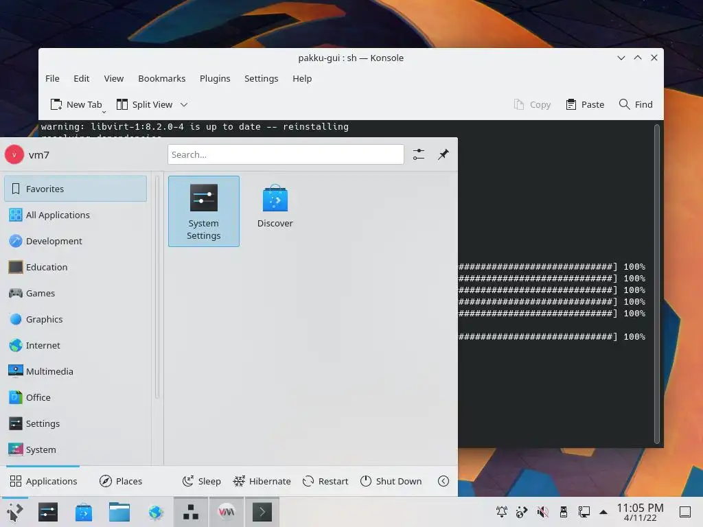703x527 pixels.
Task: Open System Settings from the taskbar
Action: (x=48, y=512)
